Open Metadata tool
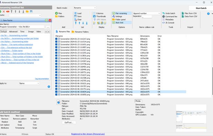 click(168, 20)
